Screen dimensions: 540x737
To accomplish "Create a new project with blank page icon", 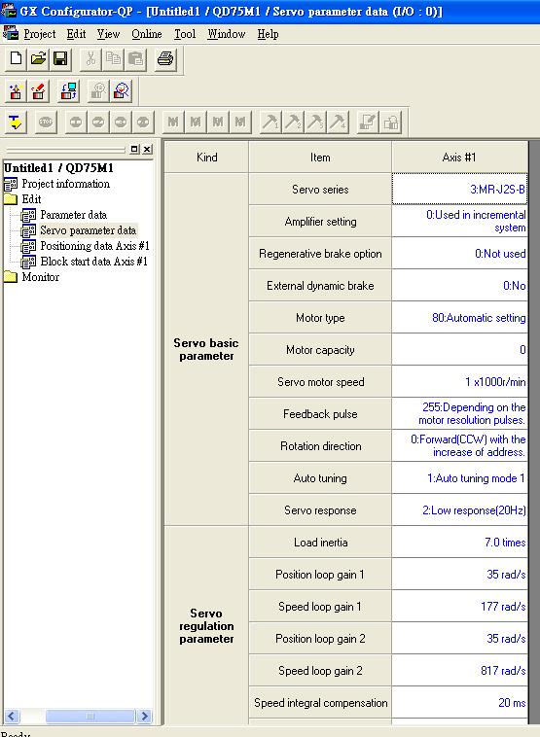I will pyautogui.click(x=16, y=59).
